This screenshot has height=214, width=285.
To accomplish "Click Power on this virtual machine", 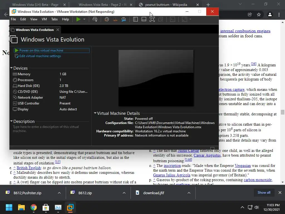I will pyautogui.click(x=51, y=50).
